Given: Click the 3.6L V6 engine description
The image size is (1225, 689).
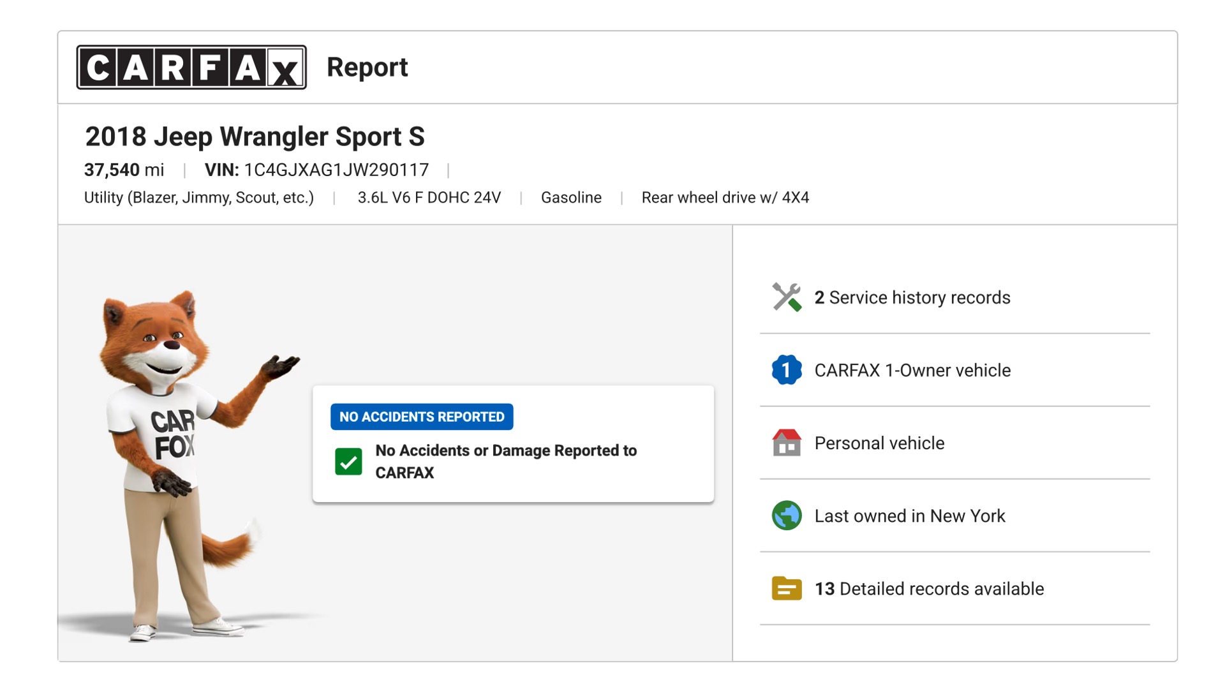Looking at the screenshot, I should point(429,198).
